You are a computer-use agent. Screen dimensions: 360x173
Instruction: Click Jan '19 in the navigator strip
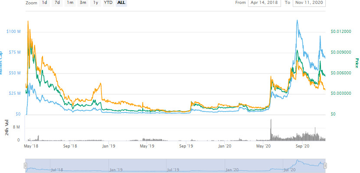click(117, 170)
